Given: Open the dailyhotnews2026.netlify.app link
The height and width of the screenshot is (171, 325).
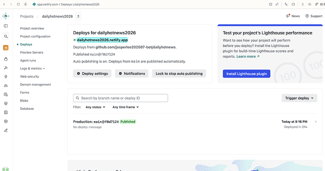Looking at the screenshot, I should tap(102, 40).
